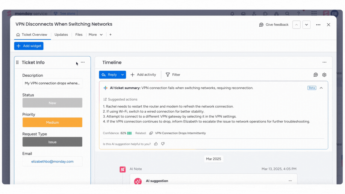Open the inbox tray icon
This screenshot has width=345, height=194.
click(x=243, y=14)
